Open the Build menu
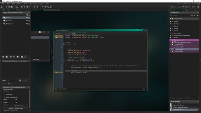 (13, 4)
